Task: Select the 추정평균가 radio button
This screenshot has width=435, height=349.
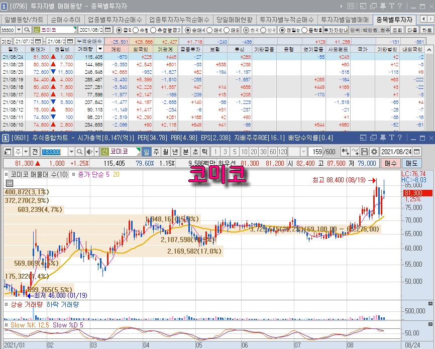Action: tap(153, 30)
